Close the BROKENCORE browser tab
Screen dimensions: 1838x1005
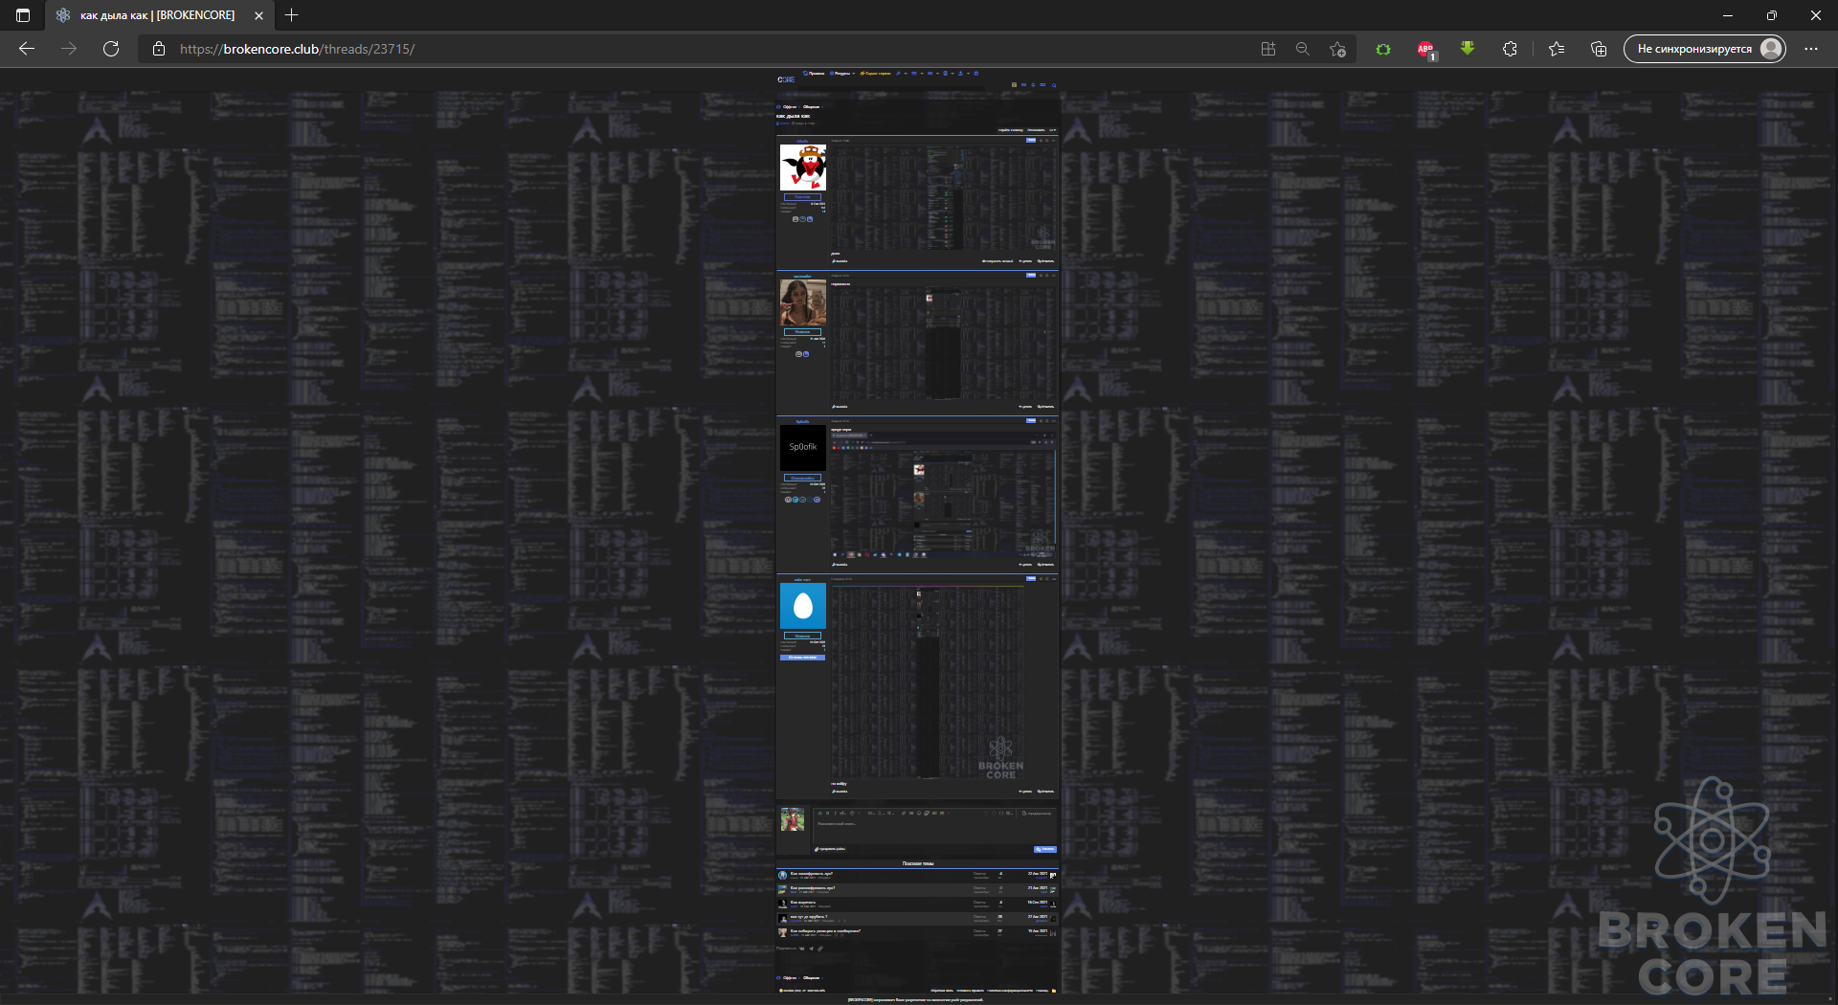[x=258, y=15]
